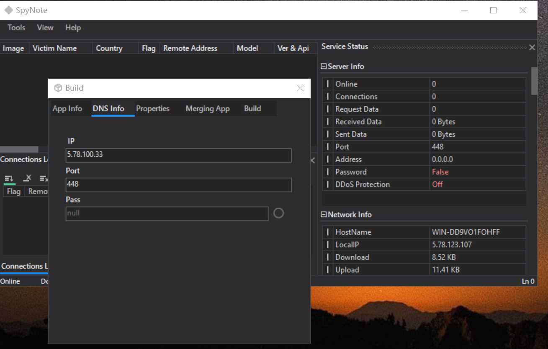The height and width of the screenshot is (349, 548).
Task: Open the View menu
Action: click(45, 28)
